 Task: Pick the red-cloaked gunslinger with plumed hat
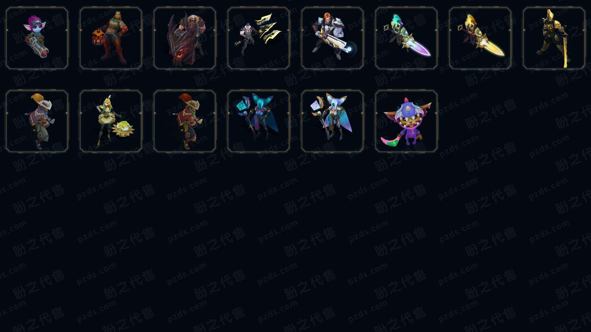[x=185, y=121]
